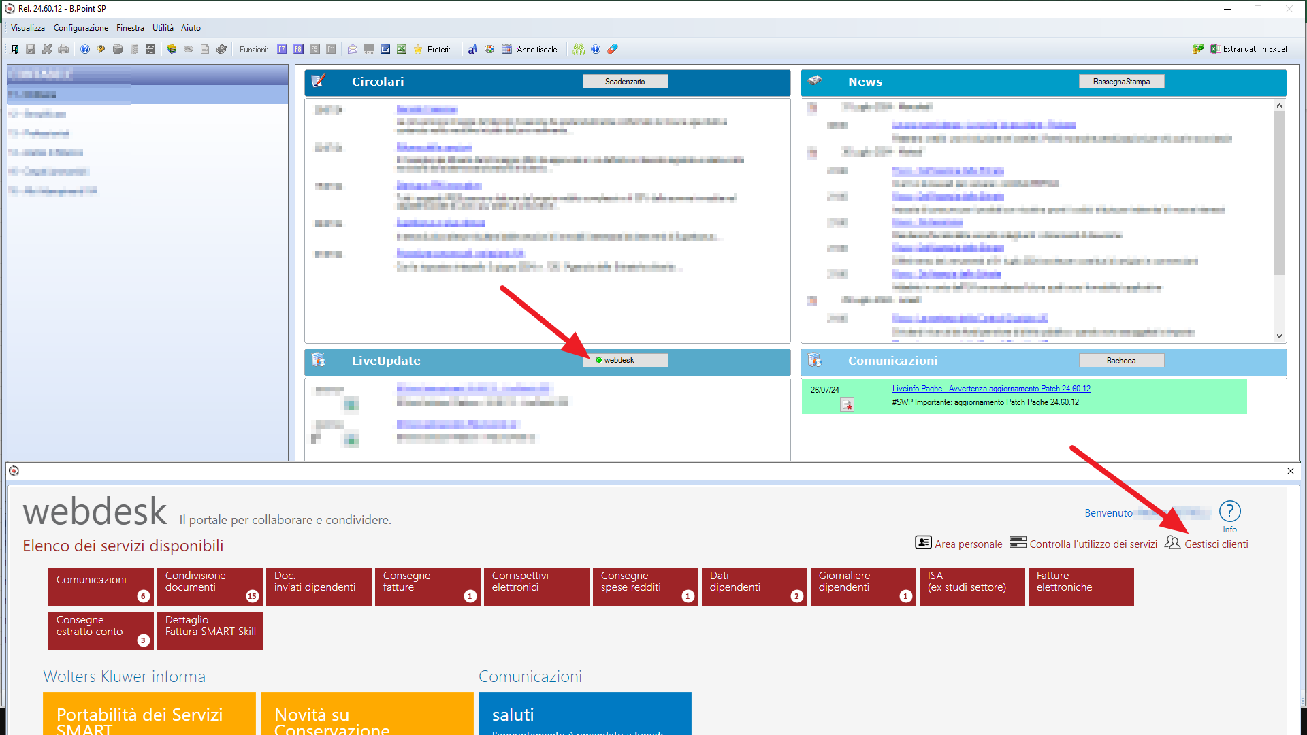
Task: Close the webdesk panel
Action: click(1291, 471)
